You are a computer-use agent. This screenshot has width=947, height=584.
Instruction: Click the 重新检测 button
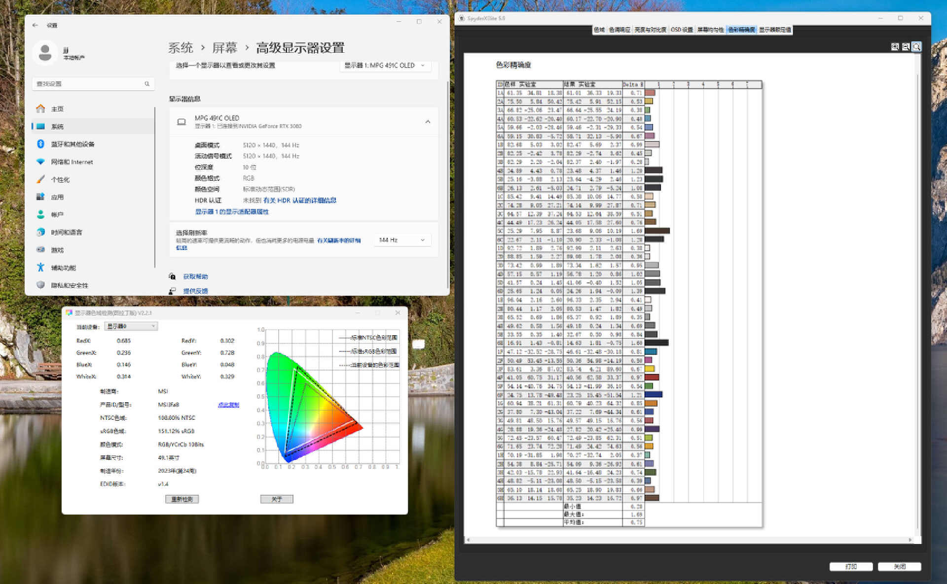[x=182, y=499]
